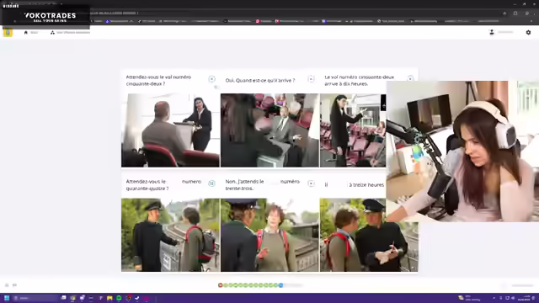Screen dimensions: 539x303
Task: Select the photo of the backpacker facing the conductor
Action: 269,235
